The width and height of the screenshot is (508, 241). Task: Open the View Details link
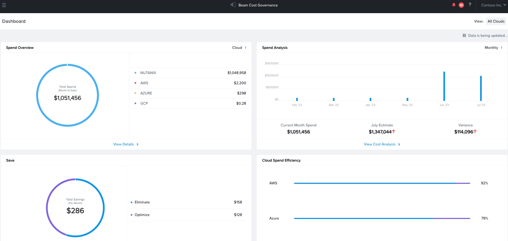(124, 144)
